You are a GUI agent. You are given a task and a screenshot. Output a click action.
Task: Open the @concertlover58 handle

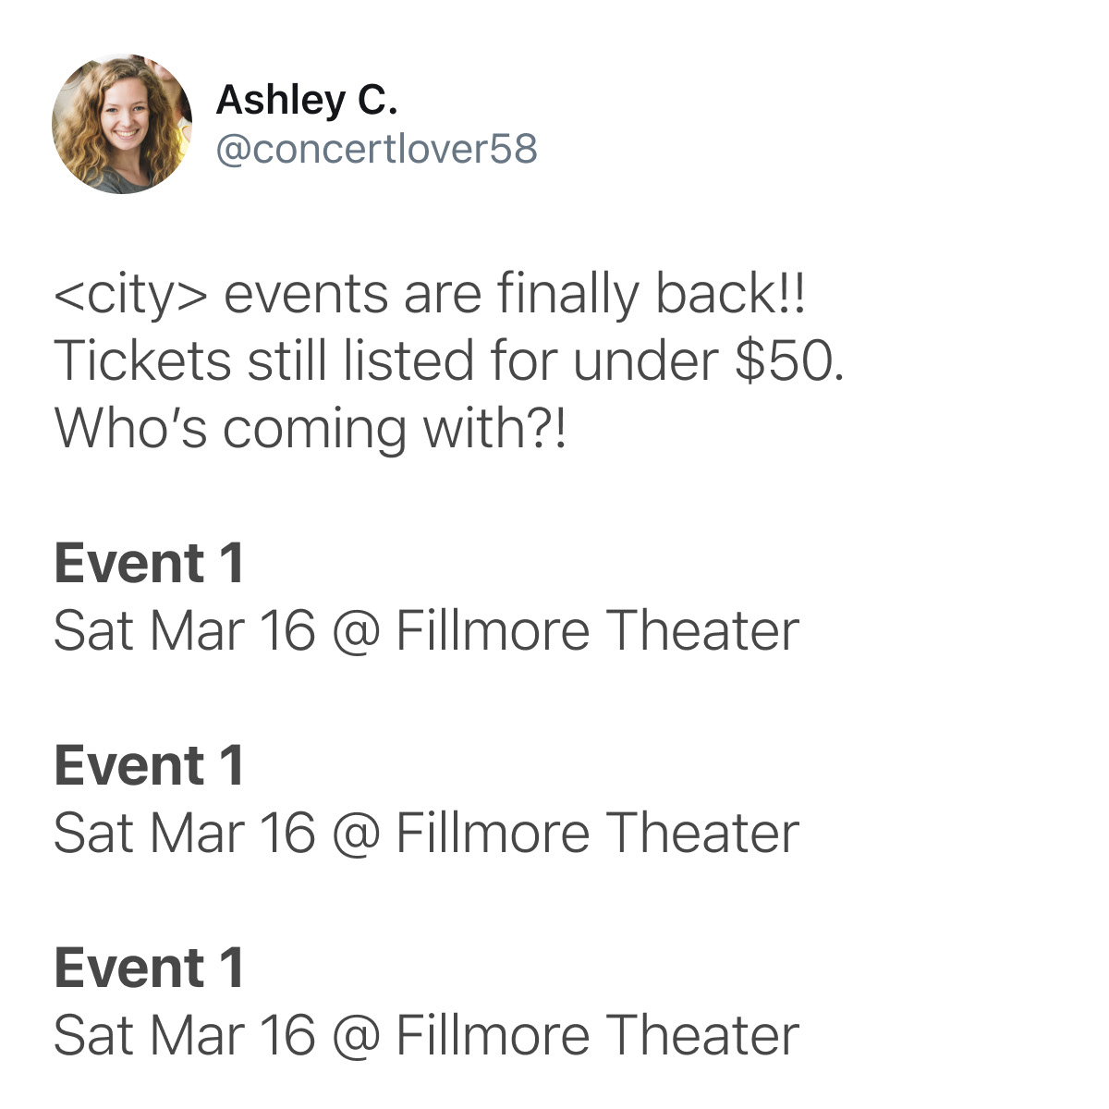pos(376,149)
